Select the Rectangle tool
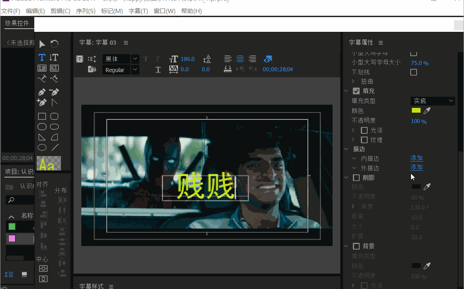 [42, 116]
